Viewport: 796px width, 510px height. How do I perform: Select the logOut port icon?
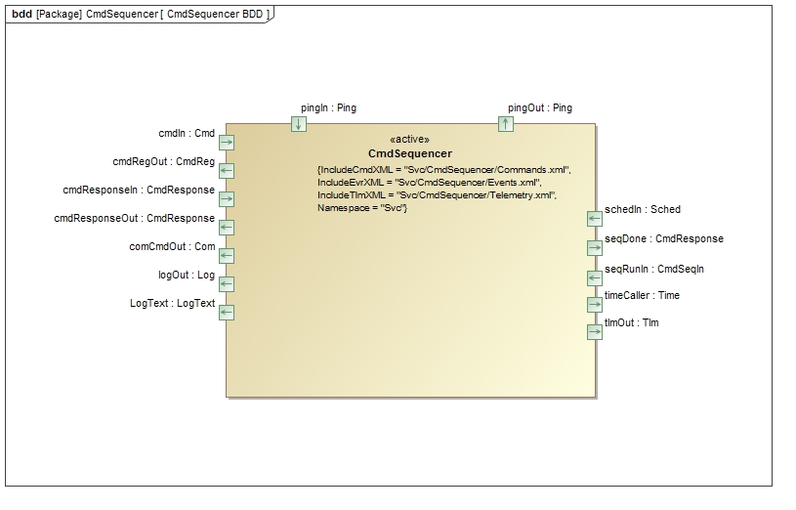coord(227,284)
